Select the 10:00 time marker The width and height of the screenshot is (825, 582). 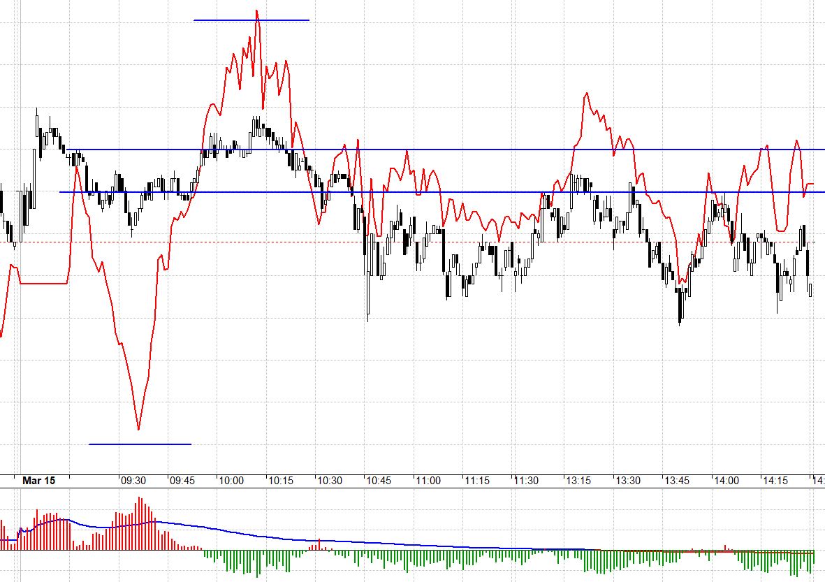(231, 481)
